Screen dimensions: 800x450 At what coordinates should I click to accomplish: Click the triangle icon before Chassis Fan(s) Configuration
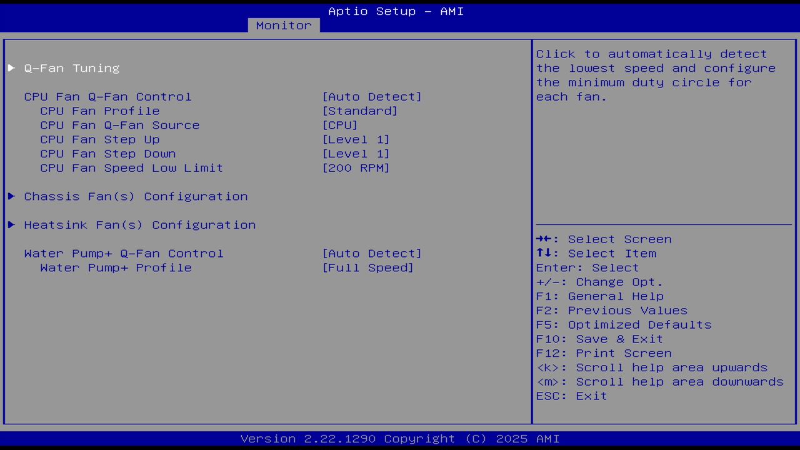11,196
